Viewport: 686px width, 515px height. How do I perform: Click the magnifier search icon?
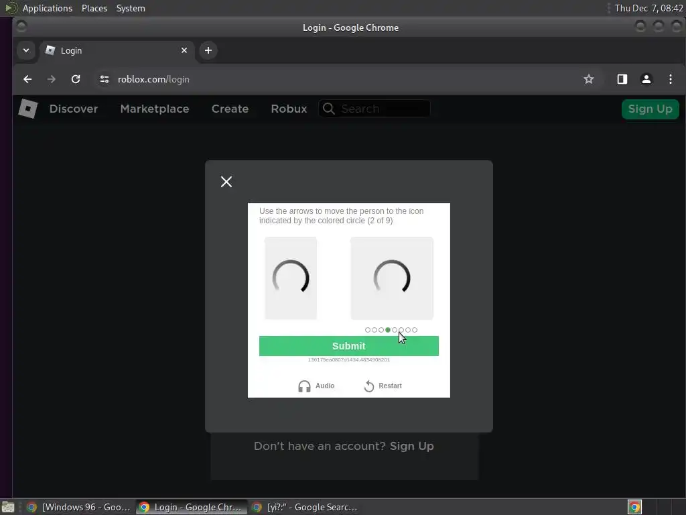tap(328, 109)
